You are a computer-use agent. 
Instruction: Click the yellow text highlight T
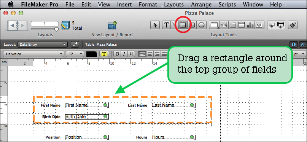click(x=104, y=54)
